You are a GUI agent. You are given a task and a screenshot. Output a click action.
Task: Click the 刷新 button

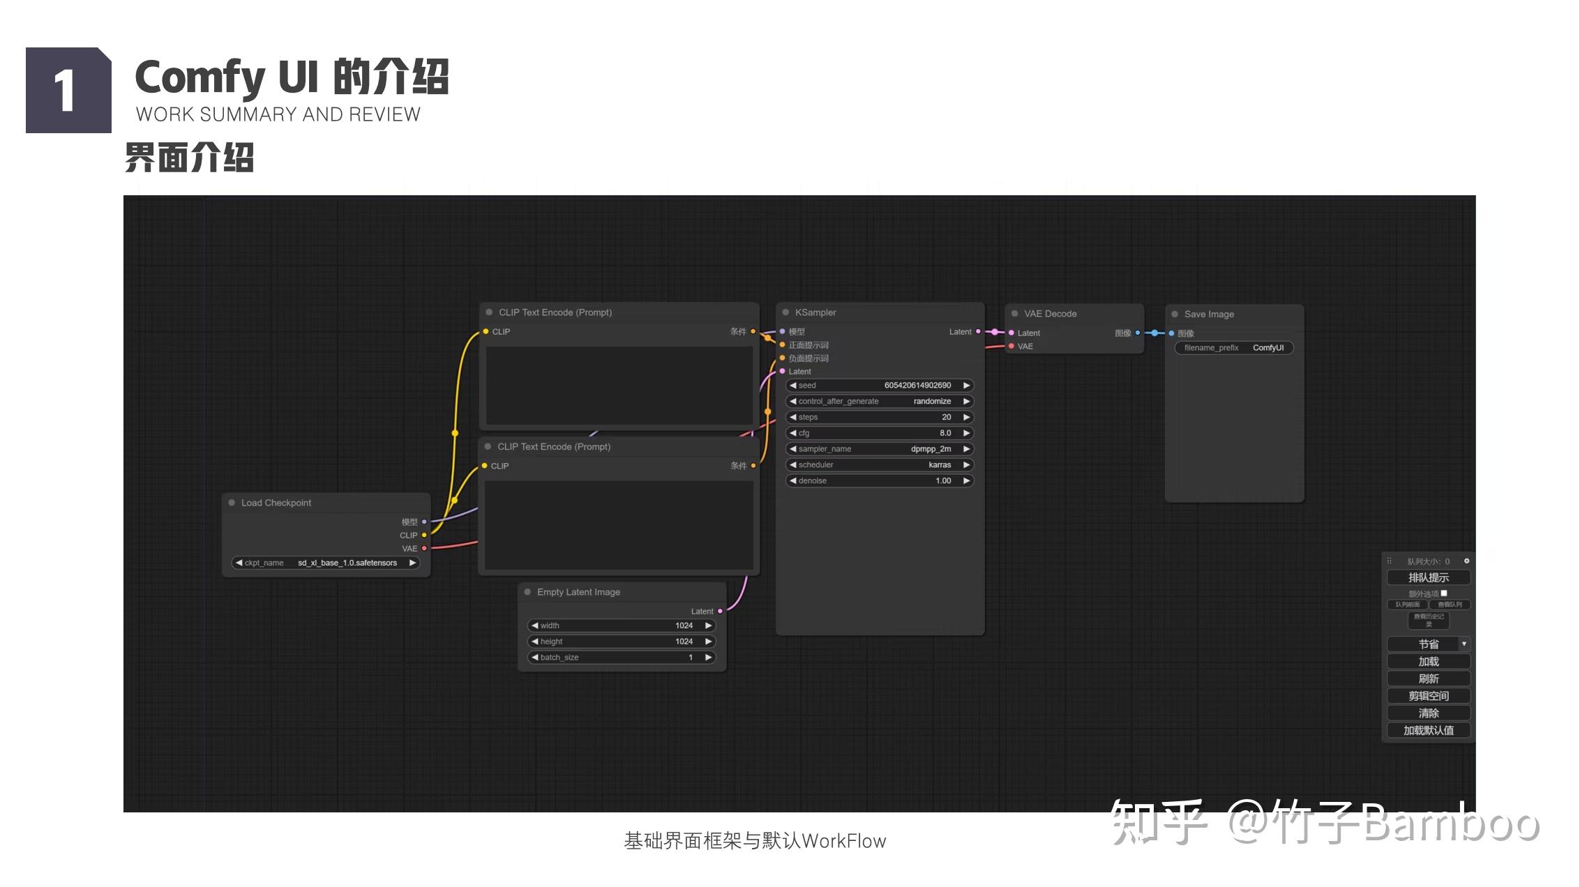coord(1429,678)
